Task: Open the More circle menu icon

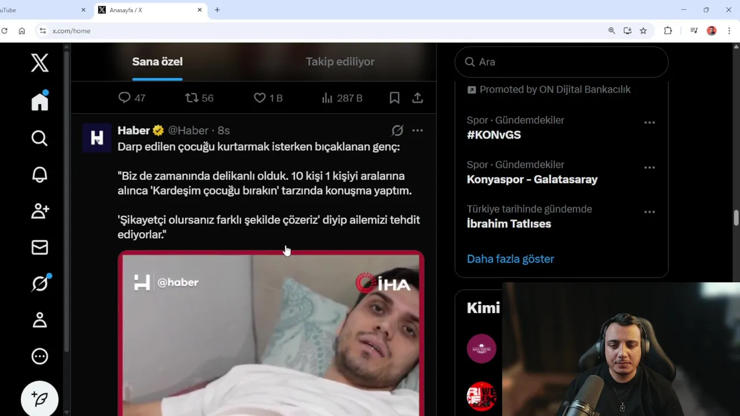Action: (x=40, y=356)
